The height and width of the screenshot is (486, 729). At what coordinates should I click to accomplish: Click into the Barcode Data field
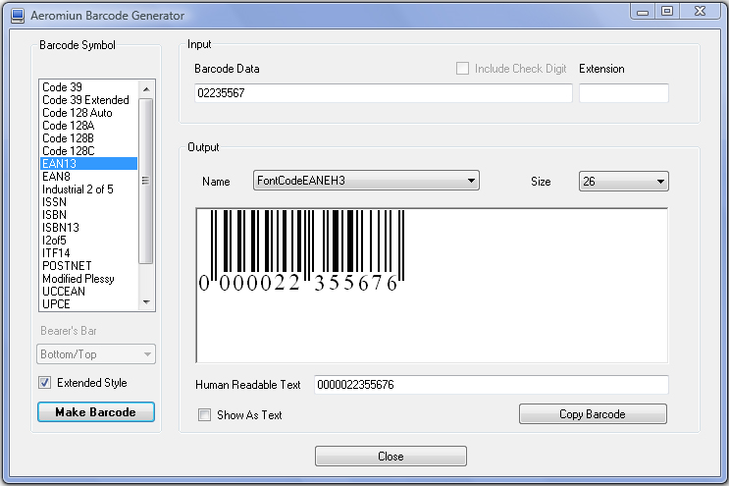pos(383,93)
